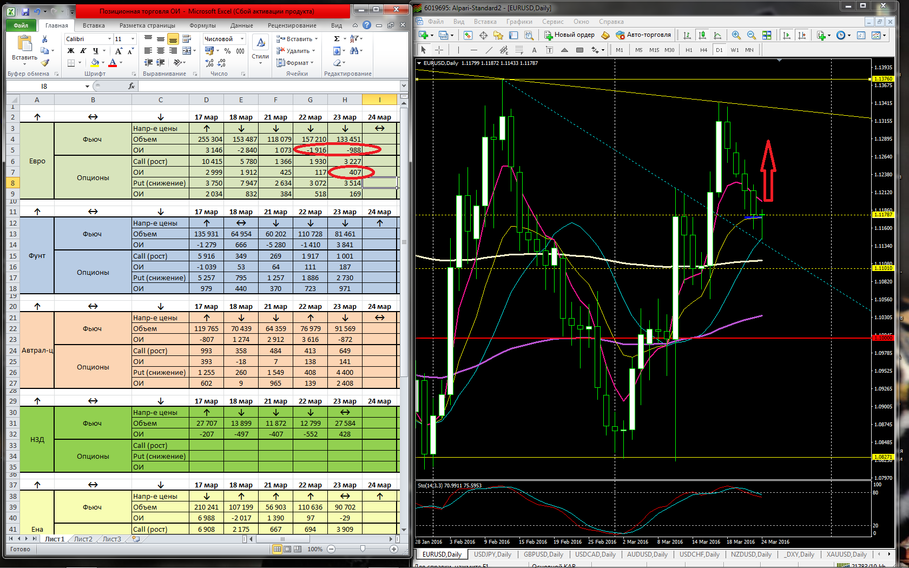
Task: Toggle the M15 timeframe button
Action: pyautogui.click(x=654, y=50)
